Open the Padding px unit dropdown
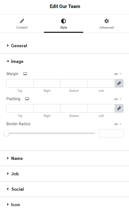This screenshot has width=129, height=210. pos(118,99)
